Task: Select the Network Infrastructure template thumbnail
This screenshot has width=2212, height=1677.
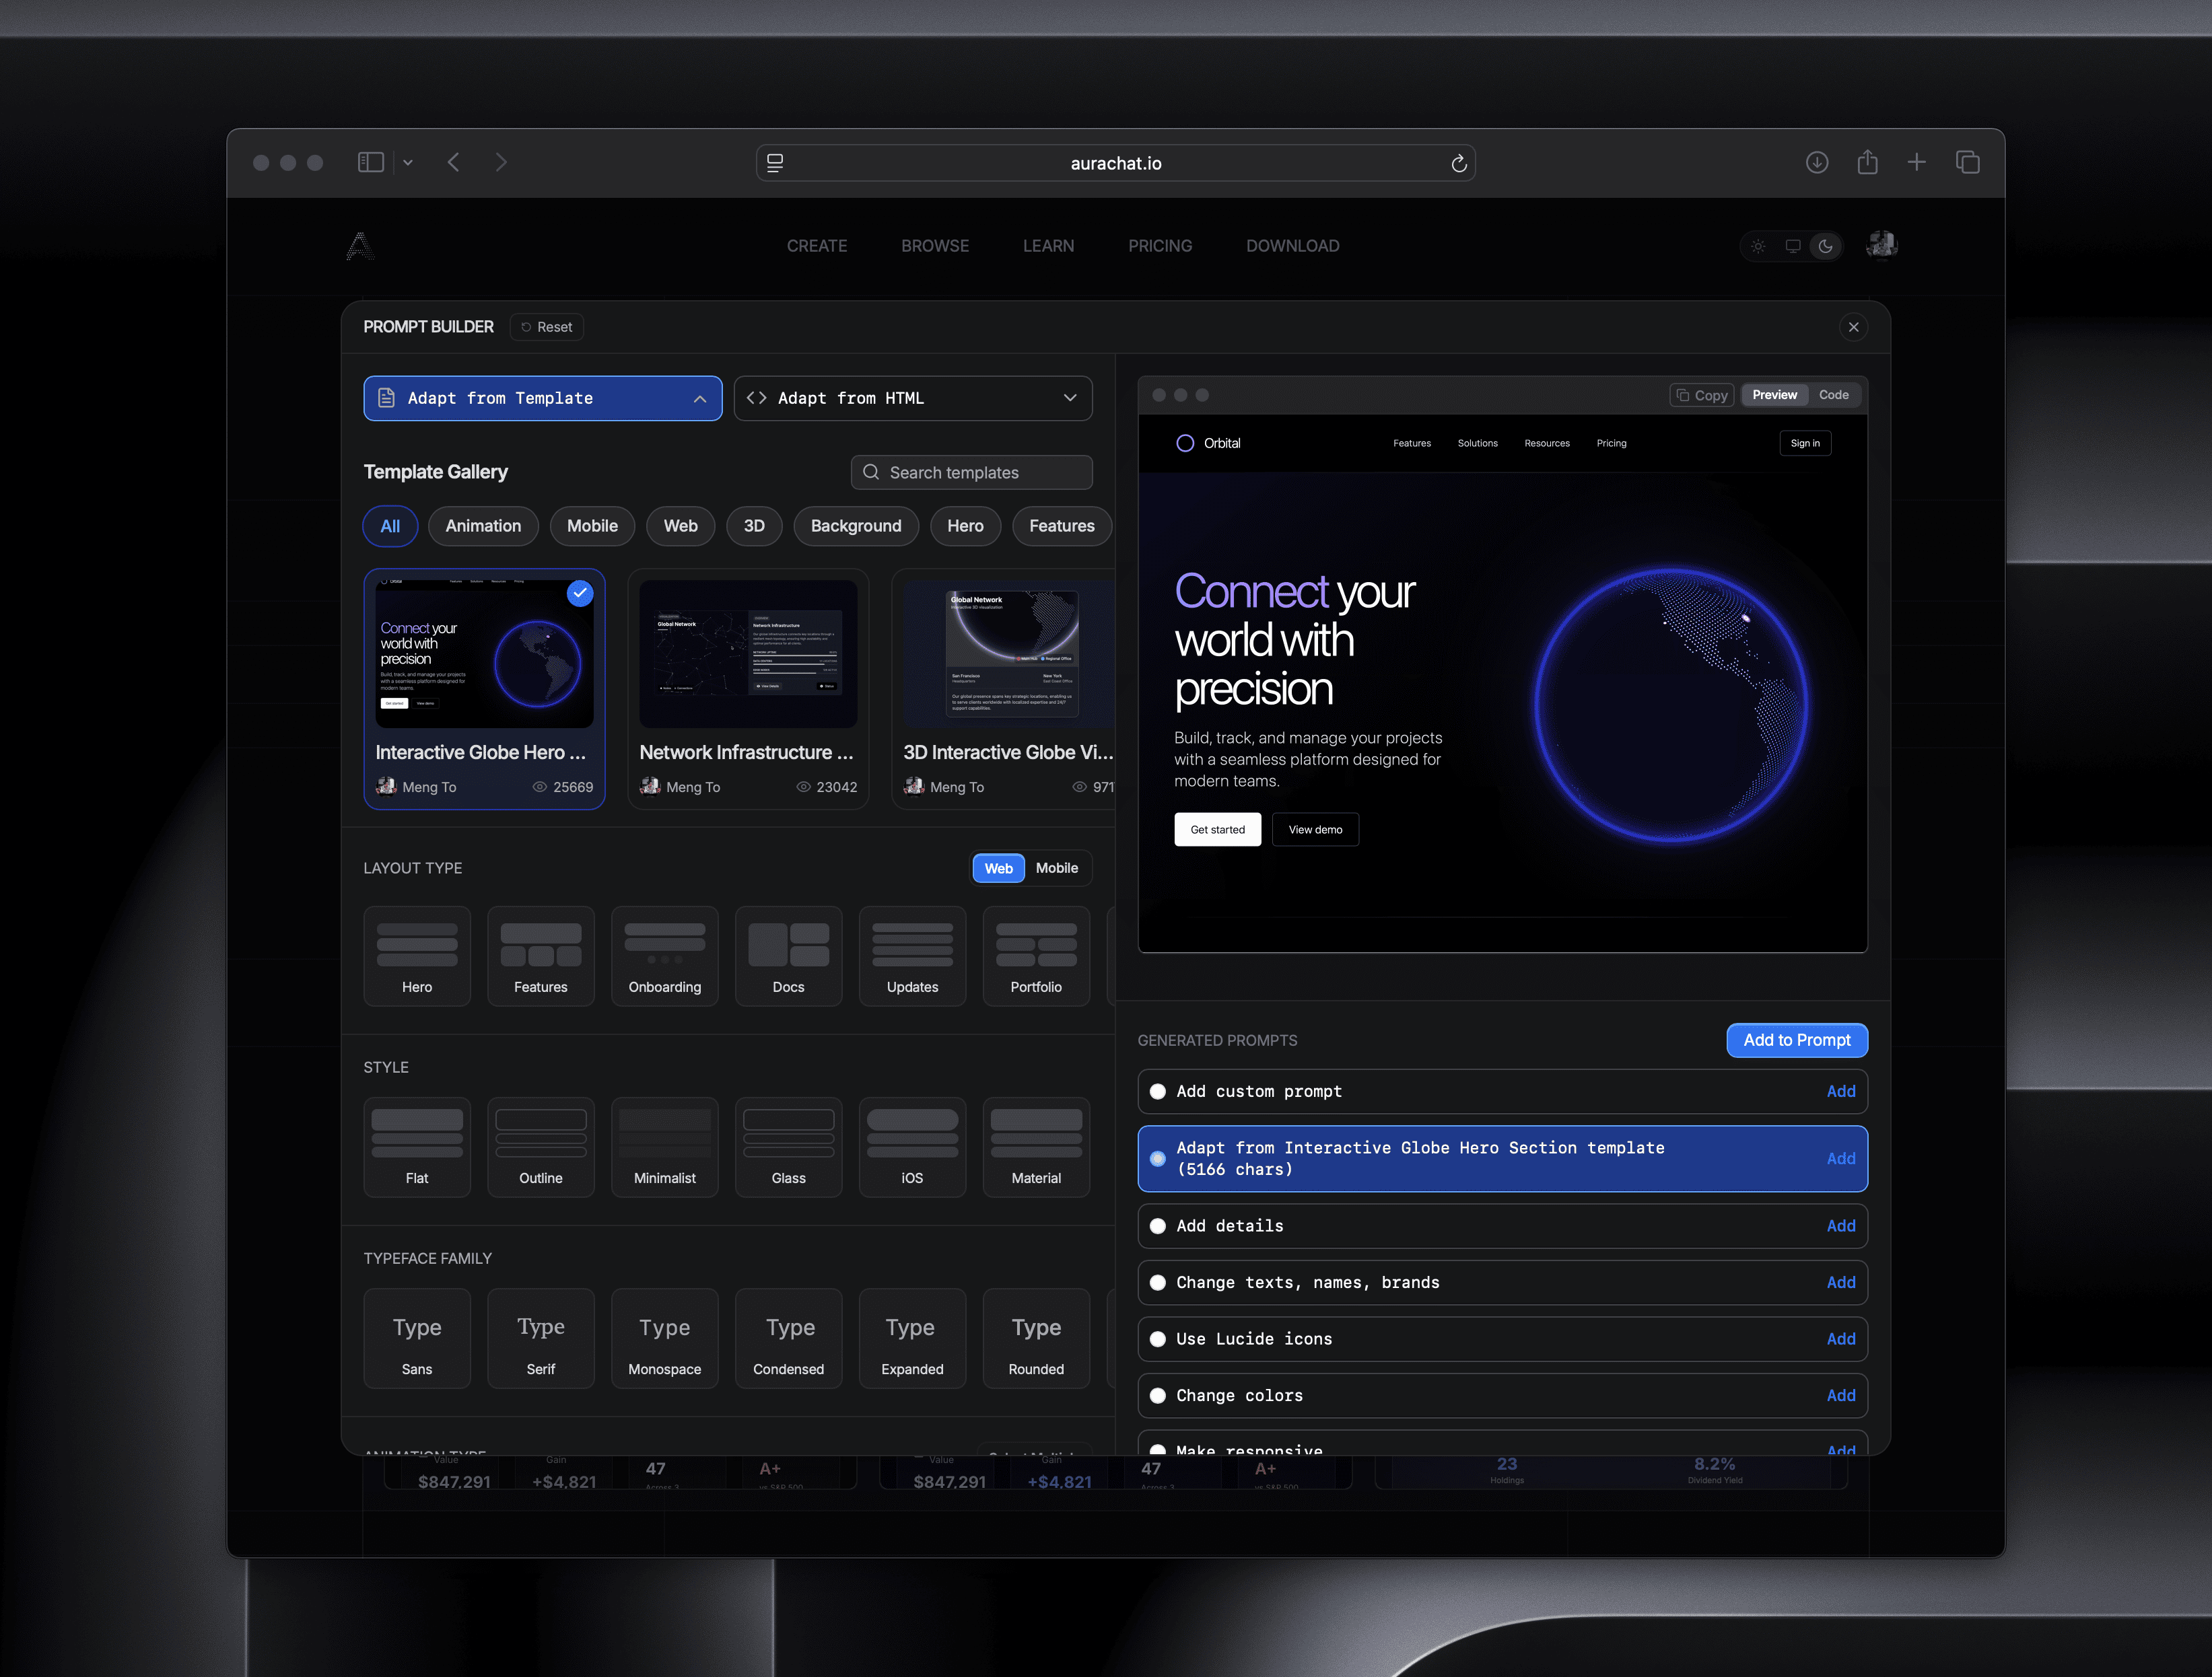Action: 748,653
